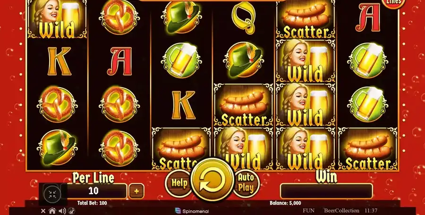Viewport: 425px width, 215px height.
Task: Close the game with the X icon
Action: point(43,211)
